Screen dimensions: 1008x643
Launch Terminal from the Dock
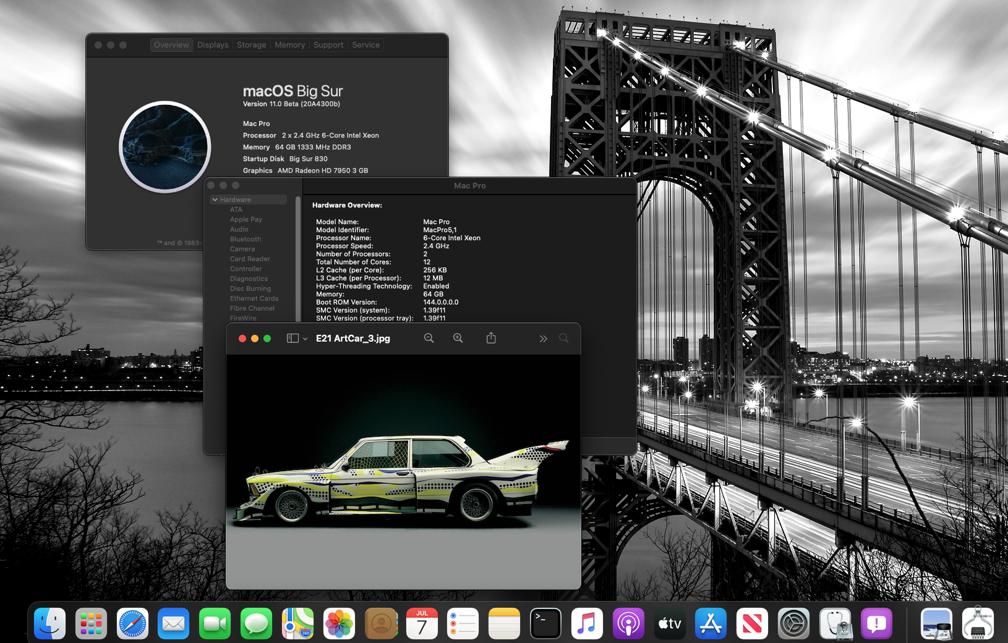(x=545, y=624)
